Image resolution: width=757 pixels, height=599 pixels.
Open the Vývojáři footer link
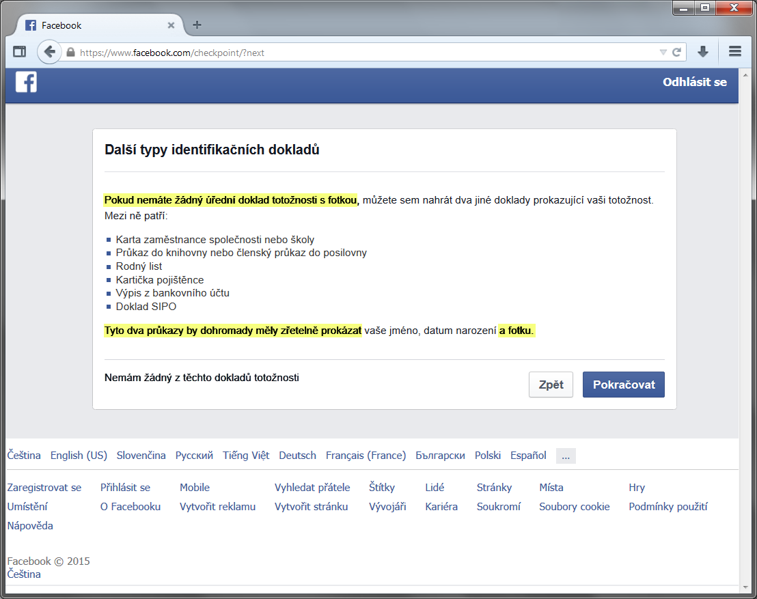pyautogui.click(x=387, y=506)
